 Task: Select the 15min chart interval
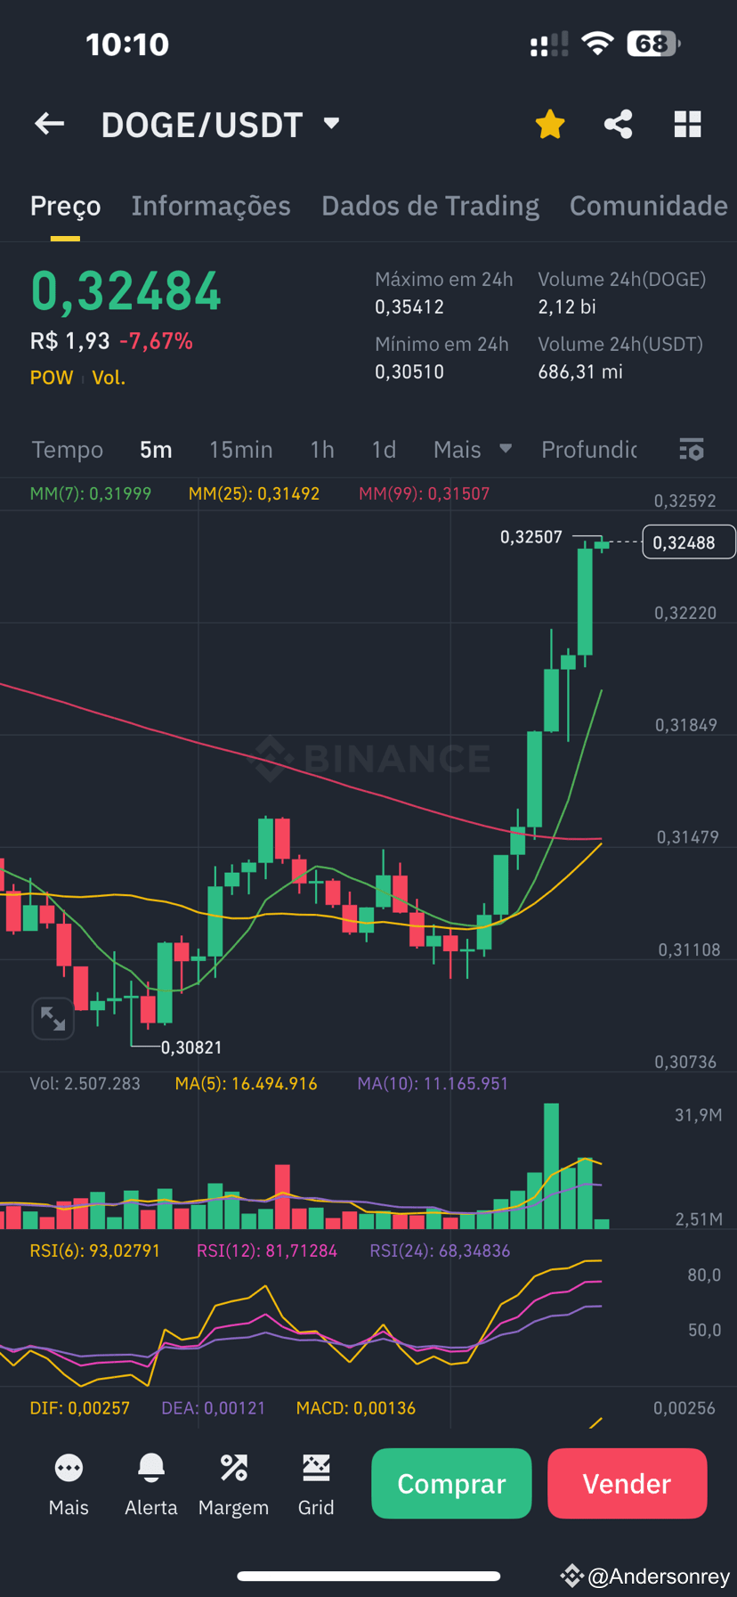click(x=241, y=450)
